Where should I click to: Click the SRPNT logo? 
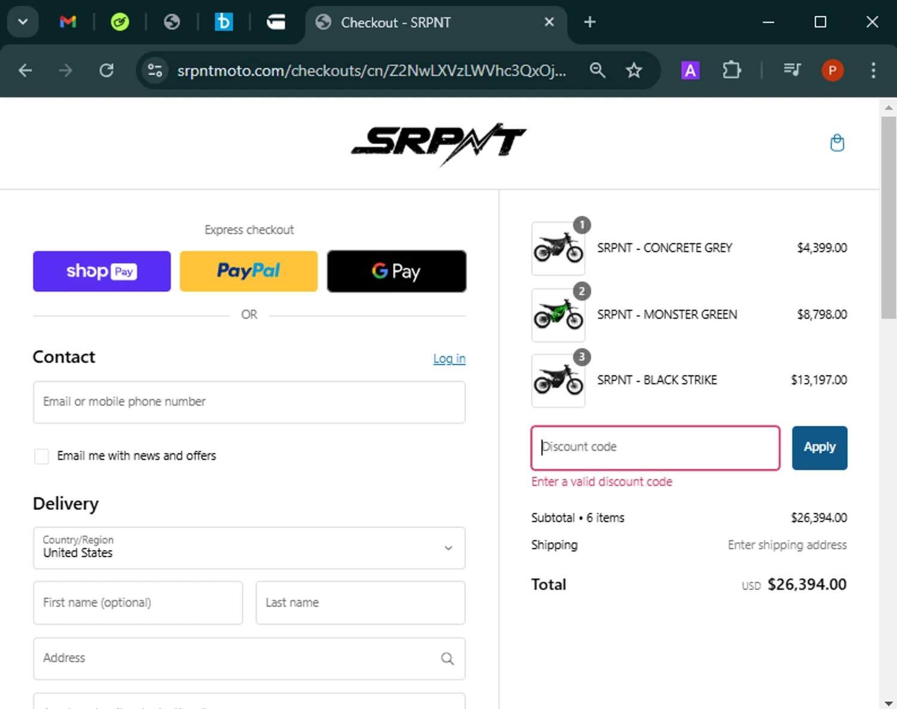point(439,144)
